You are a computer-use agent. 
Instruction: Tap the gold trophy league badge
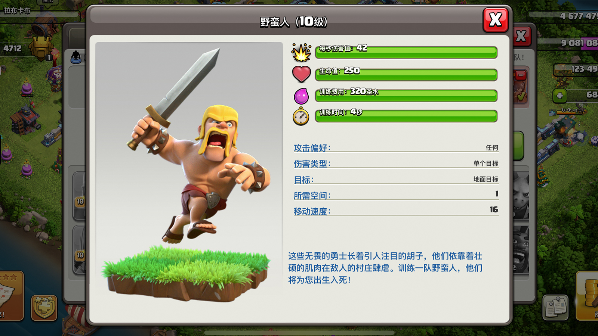41,49
